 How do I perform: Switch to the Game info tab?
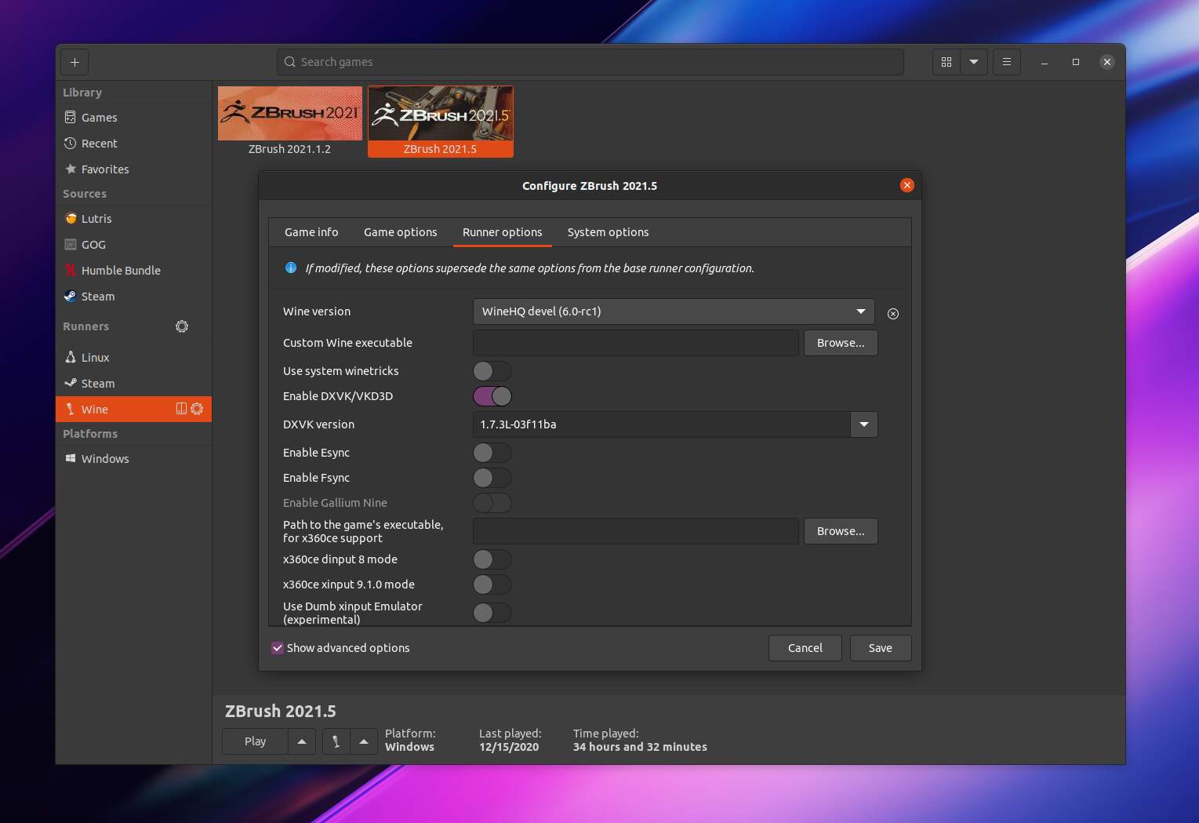click(x=311, y=232)
